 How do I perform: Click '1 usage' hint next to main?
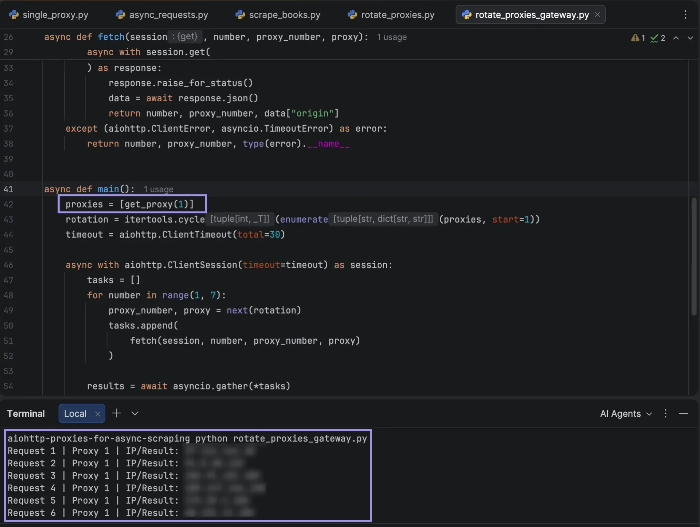[158, 189]
